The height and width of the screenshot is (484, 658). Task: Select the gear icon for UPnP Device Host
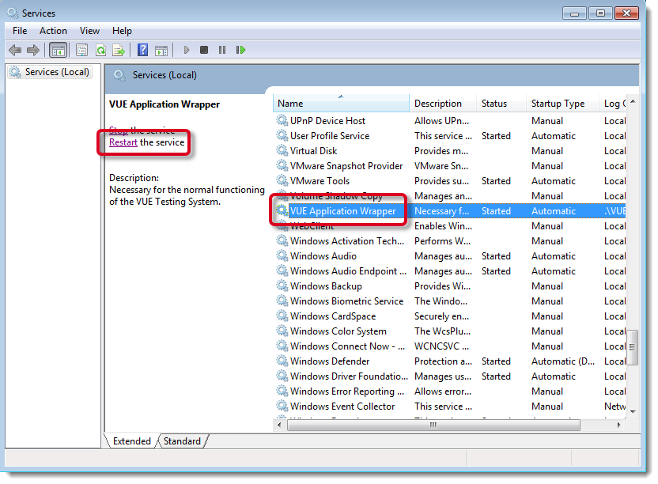282,121
